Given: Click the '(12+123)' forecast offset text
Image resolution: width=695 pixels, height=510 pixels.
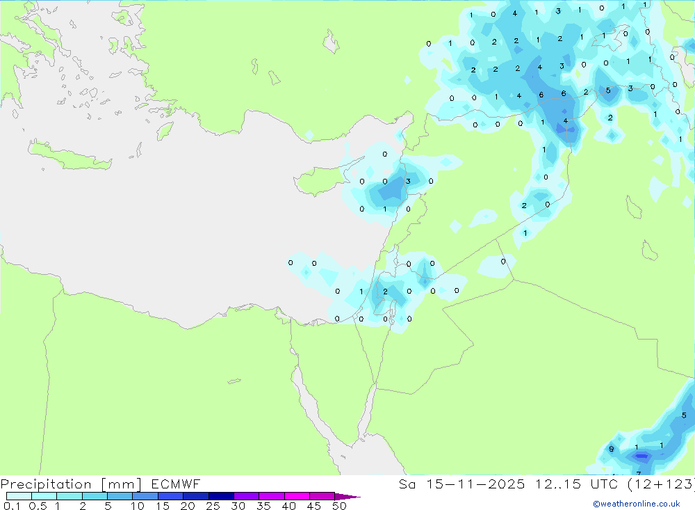Looking at the screenshot, I should point(660,484).
